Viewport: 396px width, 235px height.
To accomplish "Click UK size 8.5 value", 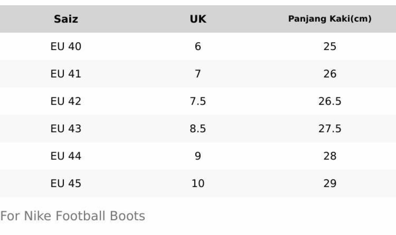I will pyautogui.click(x=198, y=129).
